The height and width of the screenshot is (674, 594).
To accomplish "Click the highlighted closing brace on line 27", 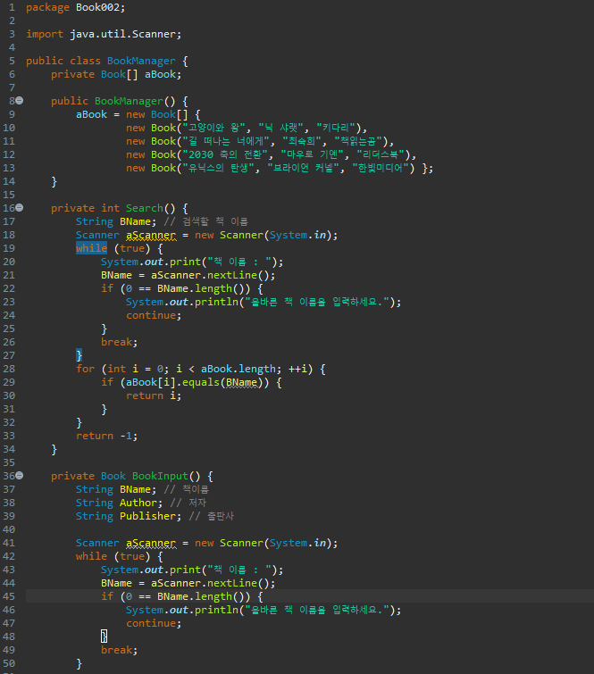I will pyautogui.click(x=79, y=355).
